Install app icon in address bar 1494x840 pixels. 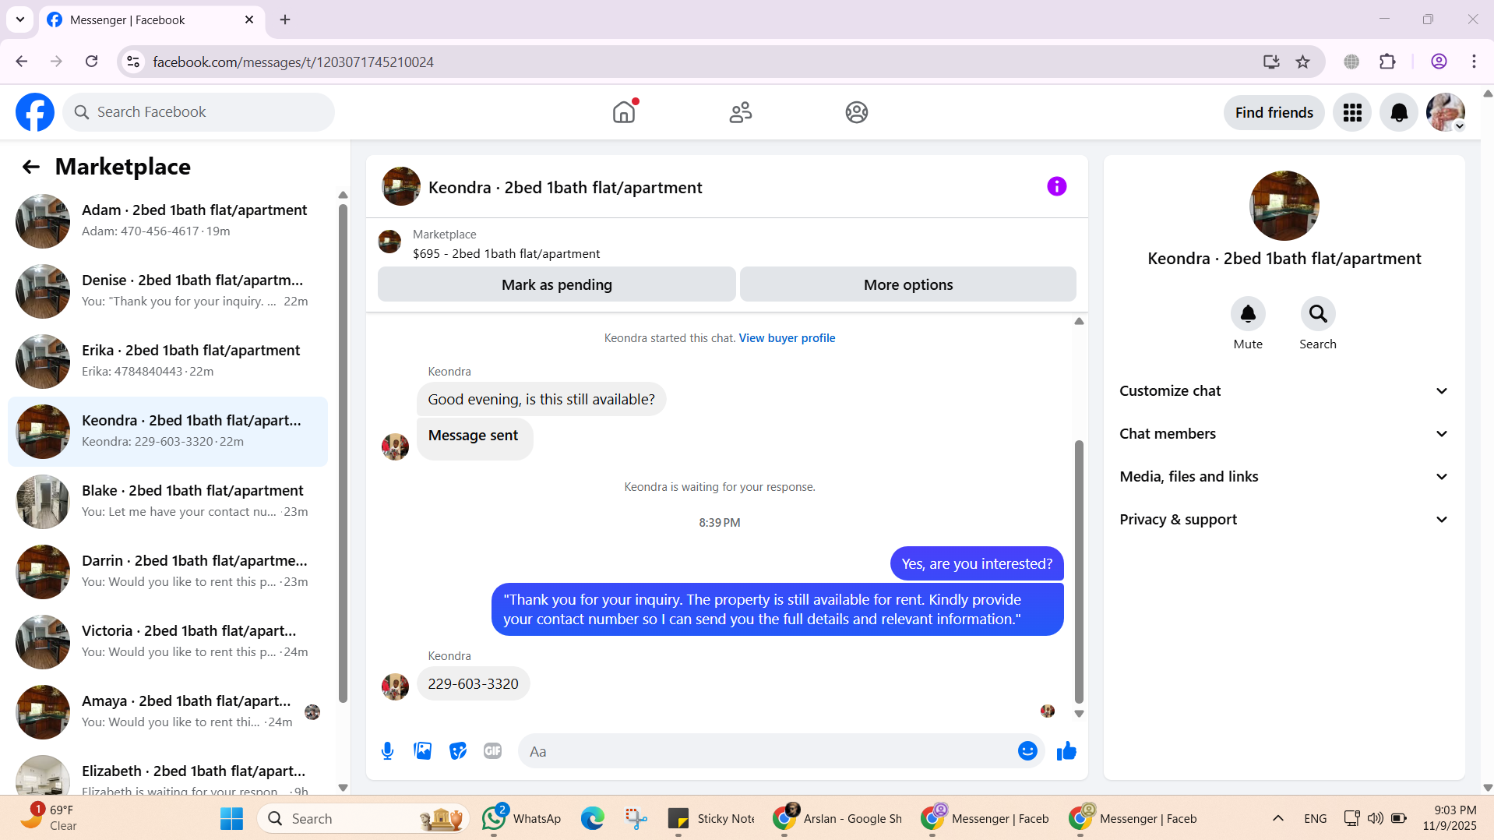pyautogui.click(x=1271, y=62)
